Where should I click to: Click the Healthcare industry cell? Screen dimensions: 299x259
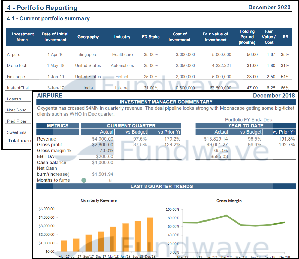pos(122,55)
